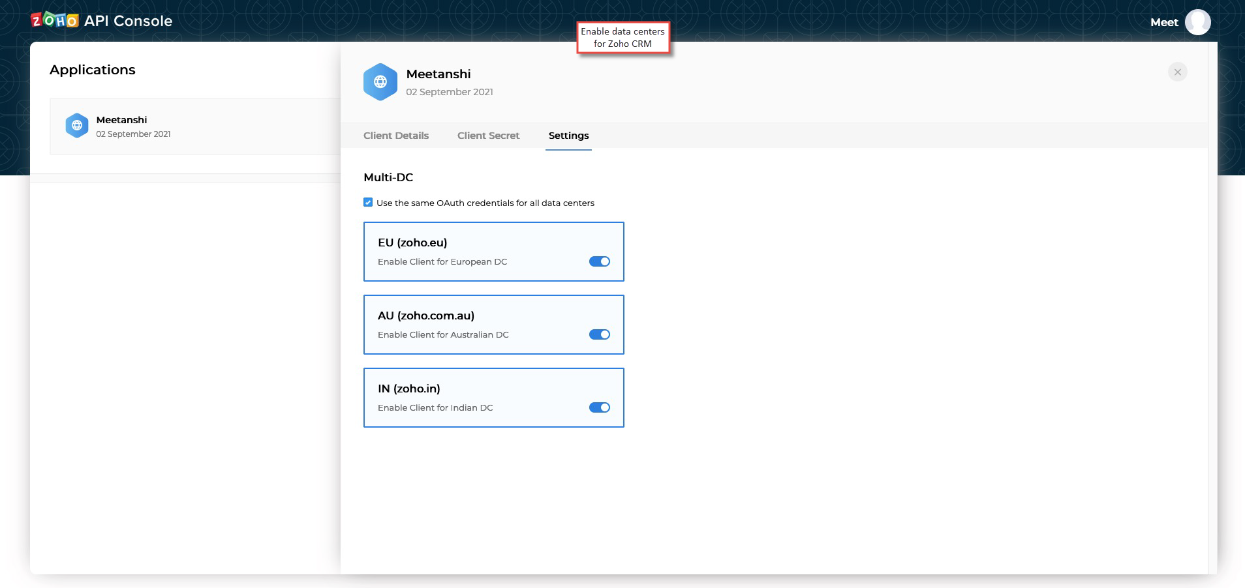Open the user profile avatar
This screenshot has width=1245, height=588.
(1197, 22)
